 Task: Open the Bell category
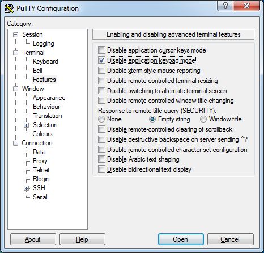(x=37, y=71)
